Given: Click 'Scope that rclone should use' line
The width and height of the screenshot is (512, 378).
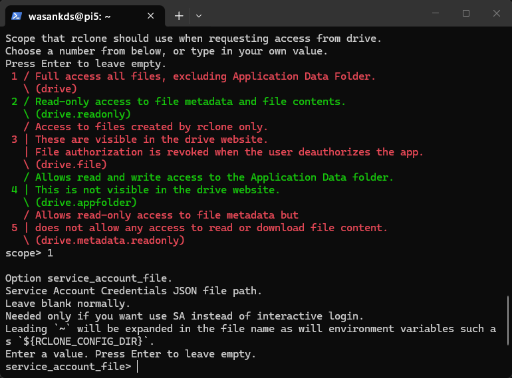Looking at the screenshot, I should 193,39.
